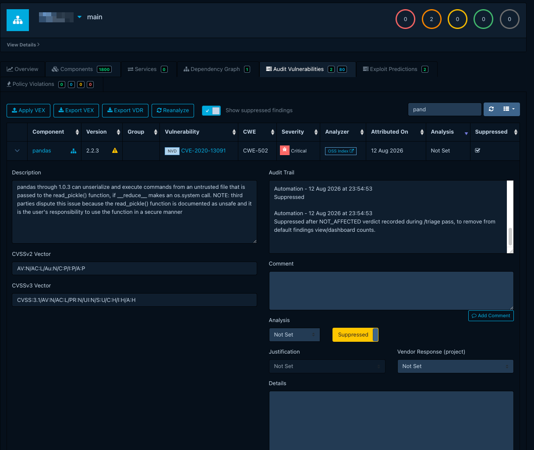
Task: Click the Apply VEX button
Action: [x=28, y=110]
